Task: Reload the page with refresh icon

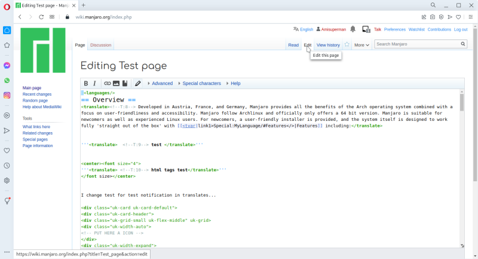Action: (41, 17)
